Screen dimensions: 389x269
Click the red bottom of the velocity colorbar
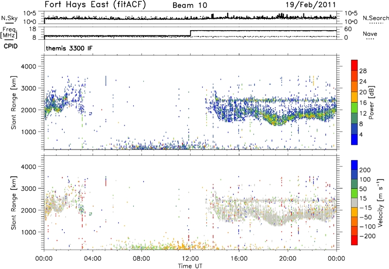354,240
